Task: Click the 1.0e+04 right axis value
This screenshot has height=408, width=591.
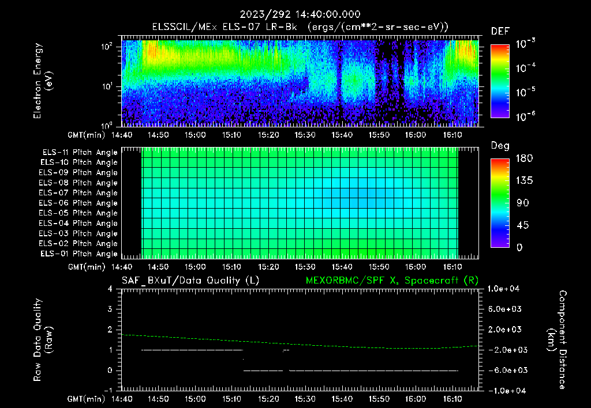Action: [503, 289]
